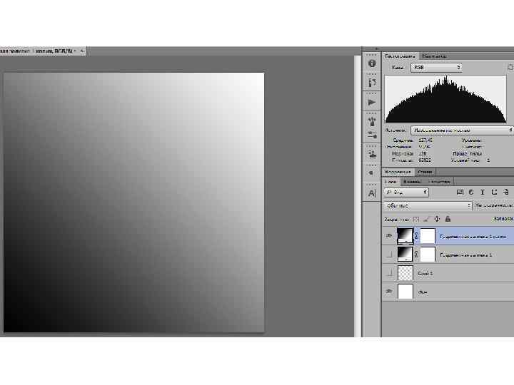Lock all padlock icon
The height and width of the screenshot is (385, 514).
448,219
